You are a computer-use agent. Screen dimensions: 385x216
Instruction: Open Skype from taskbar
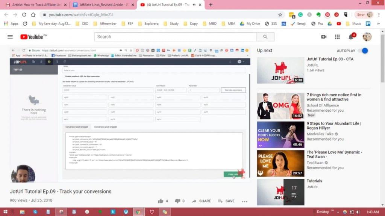[x=35, y=212]
